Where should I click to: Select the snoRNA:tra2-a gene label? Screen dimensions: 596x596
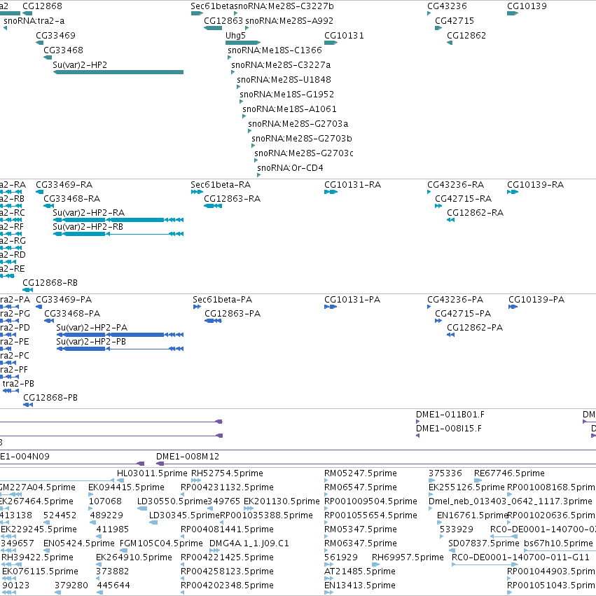[34, 21]
